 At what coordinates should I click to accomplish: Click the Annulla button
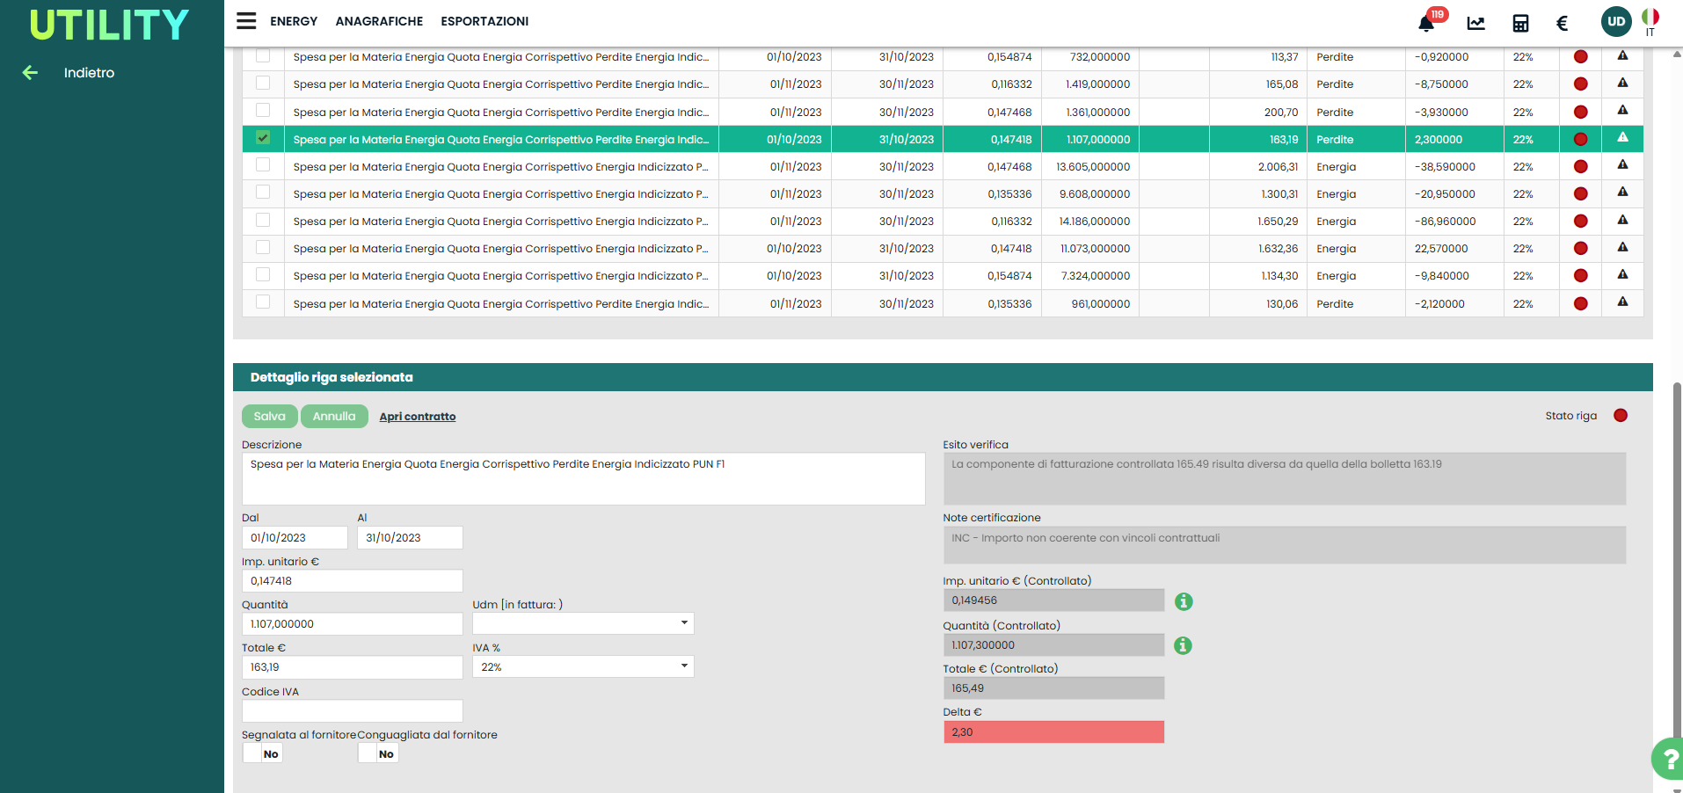[x=334, y=417]
